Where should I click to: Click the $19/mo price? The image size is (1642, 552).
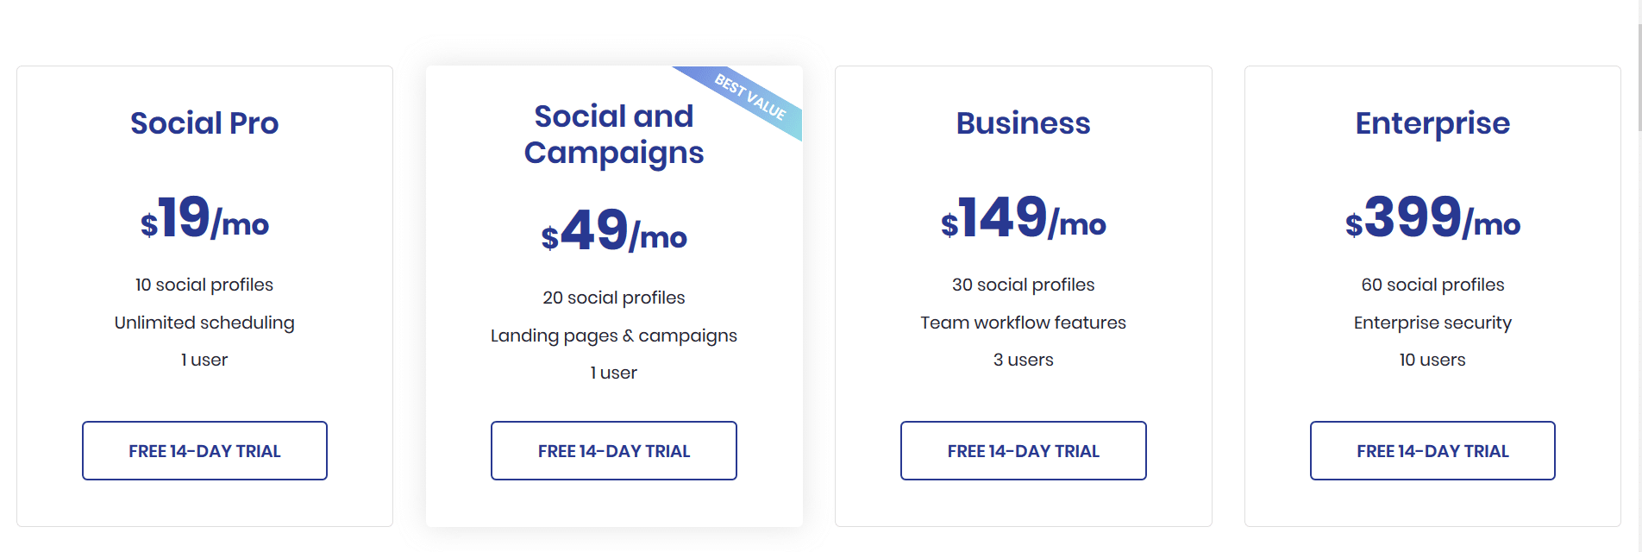coord(204,217)
